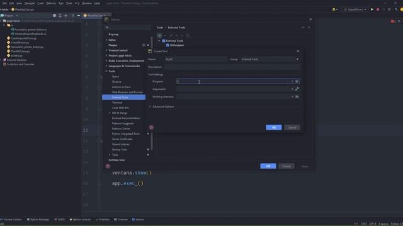Viewport: 403px width, 226px height.
Task: Open the run configuration dropdown in toolbar
Action: [x=356, y=9]
